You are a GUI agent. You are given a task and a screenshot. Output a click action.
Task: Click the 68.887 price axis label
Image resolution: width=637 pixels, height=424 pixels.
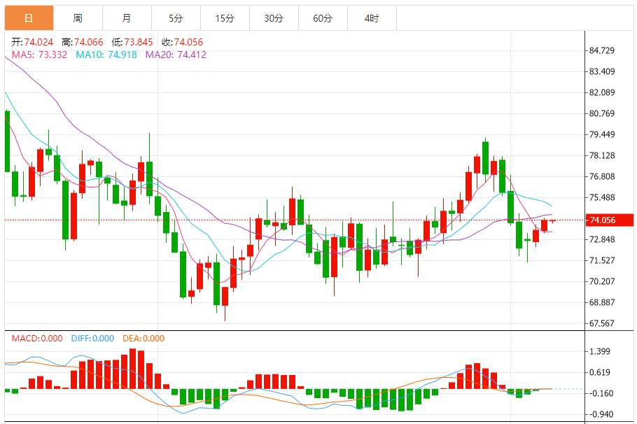point(602,302)
